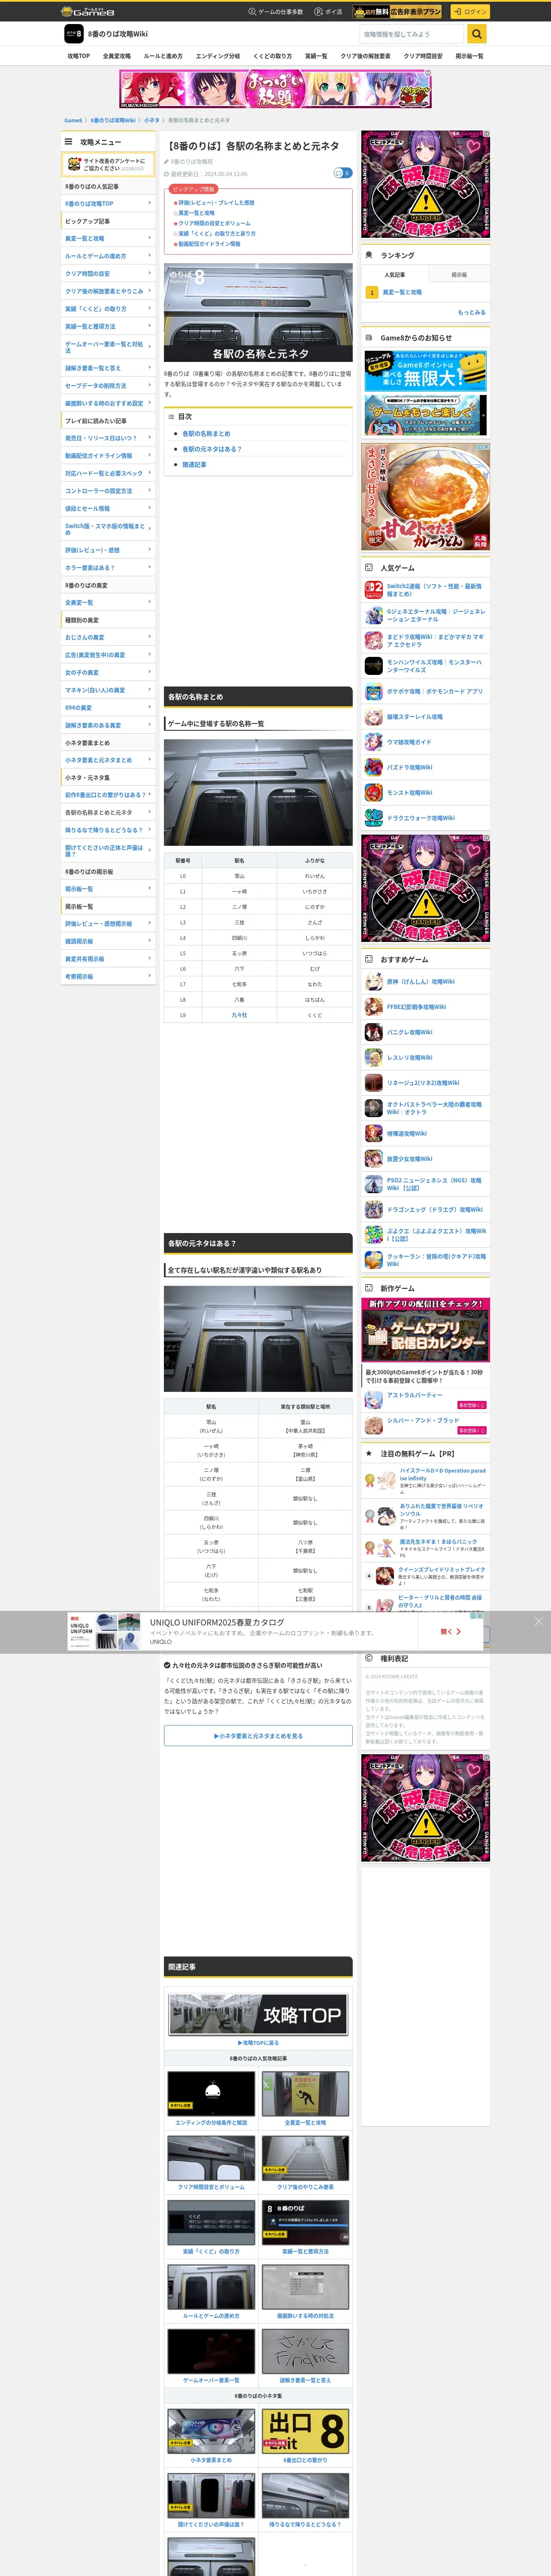Click the サイト改善のアンケート notice box

click(x=108, y=165)
